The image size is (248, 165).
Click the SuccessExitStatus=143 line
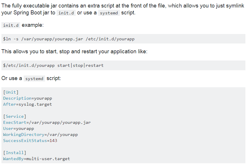tap(30, 141)
